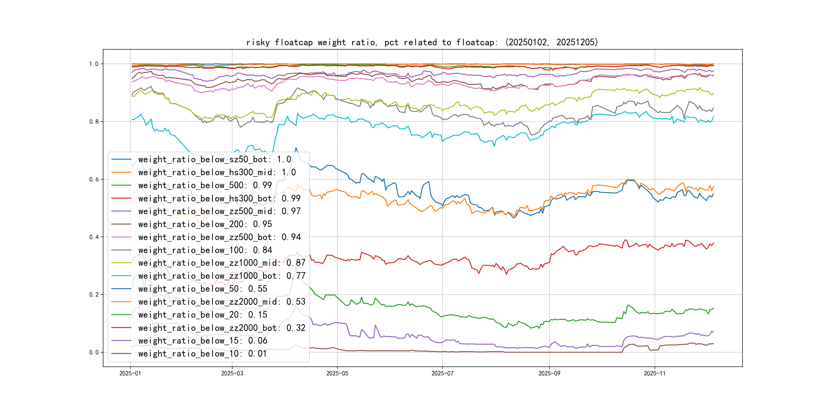
Task: Click the chart title text
Action: click(422, 42)
